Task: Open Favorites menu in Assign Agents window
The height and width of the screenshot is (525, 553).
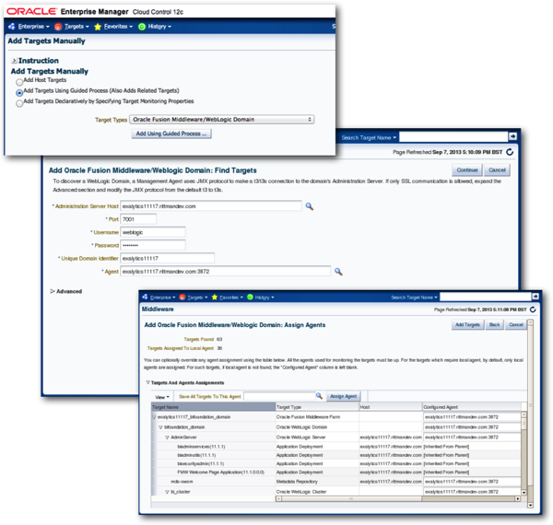Action: point(231,297)
